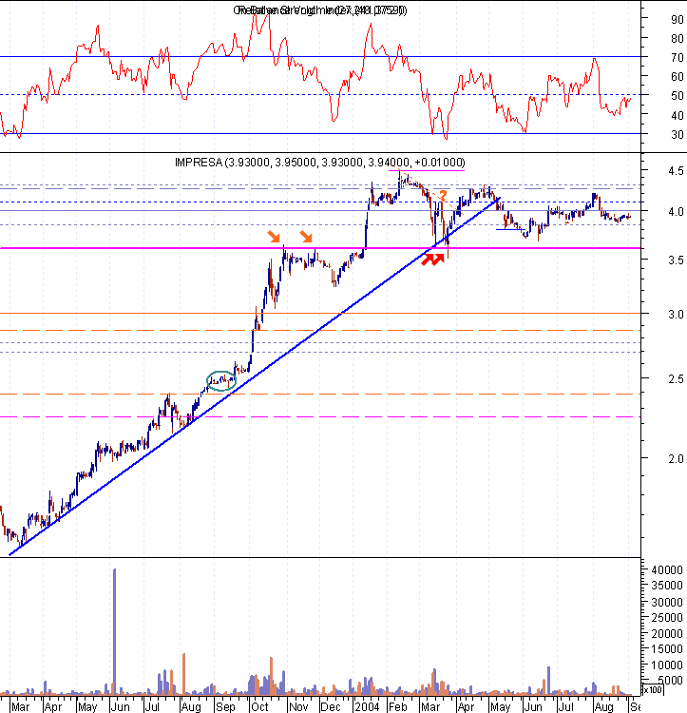This screenshot has height=713, width=687.
Task: Select the 40 label on the RSI scale
Action: tap(677, 115)
